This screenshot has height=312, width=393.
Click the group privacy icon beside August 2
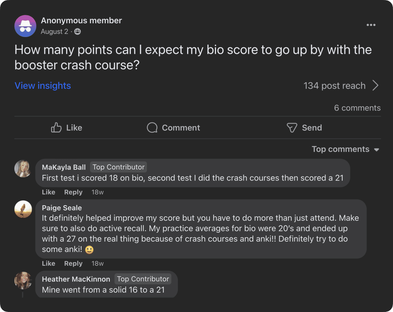(x=77, y=32)
